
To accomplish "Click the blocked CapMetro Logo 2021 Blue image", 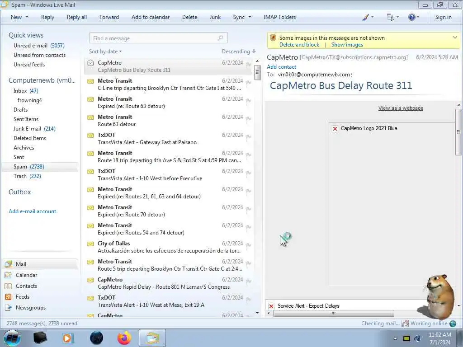I will (335, 129).
